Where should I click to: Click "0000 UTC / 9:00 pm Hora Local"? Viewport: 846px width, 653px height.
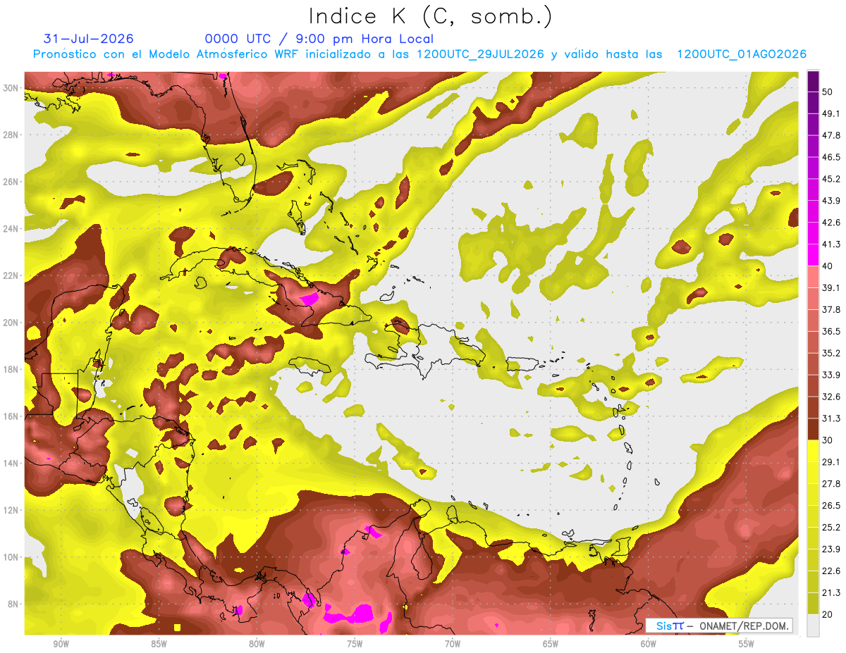319,39
